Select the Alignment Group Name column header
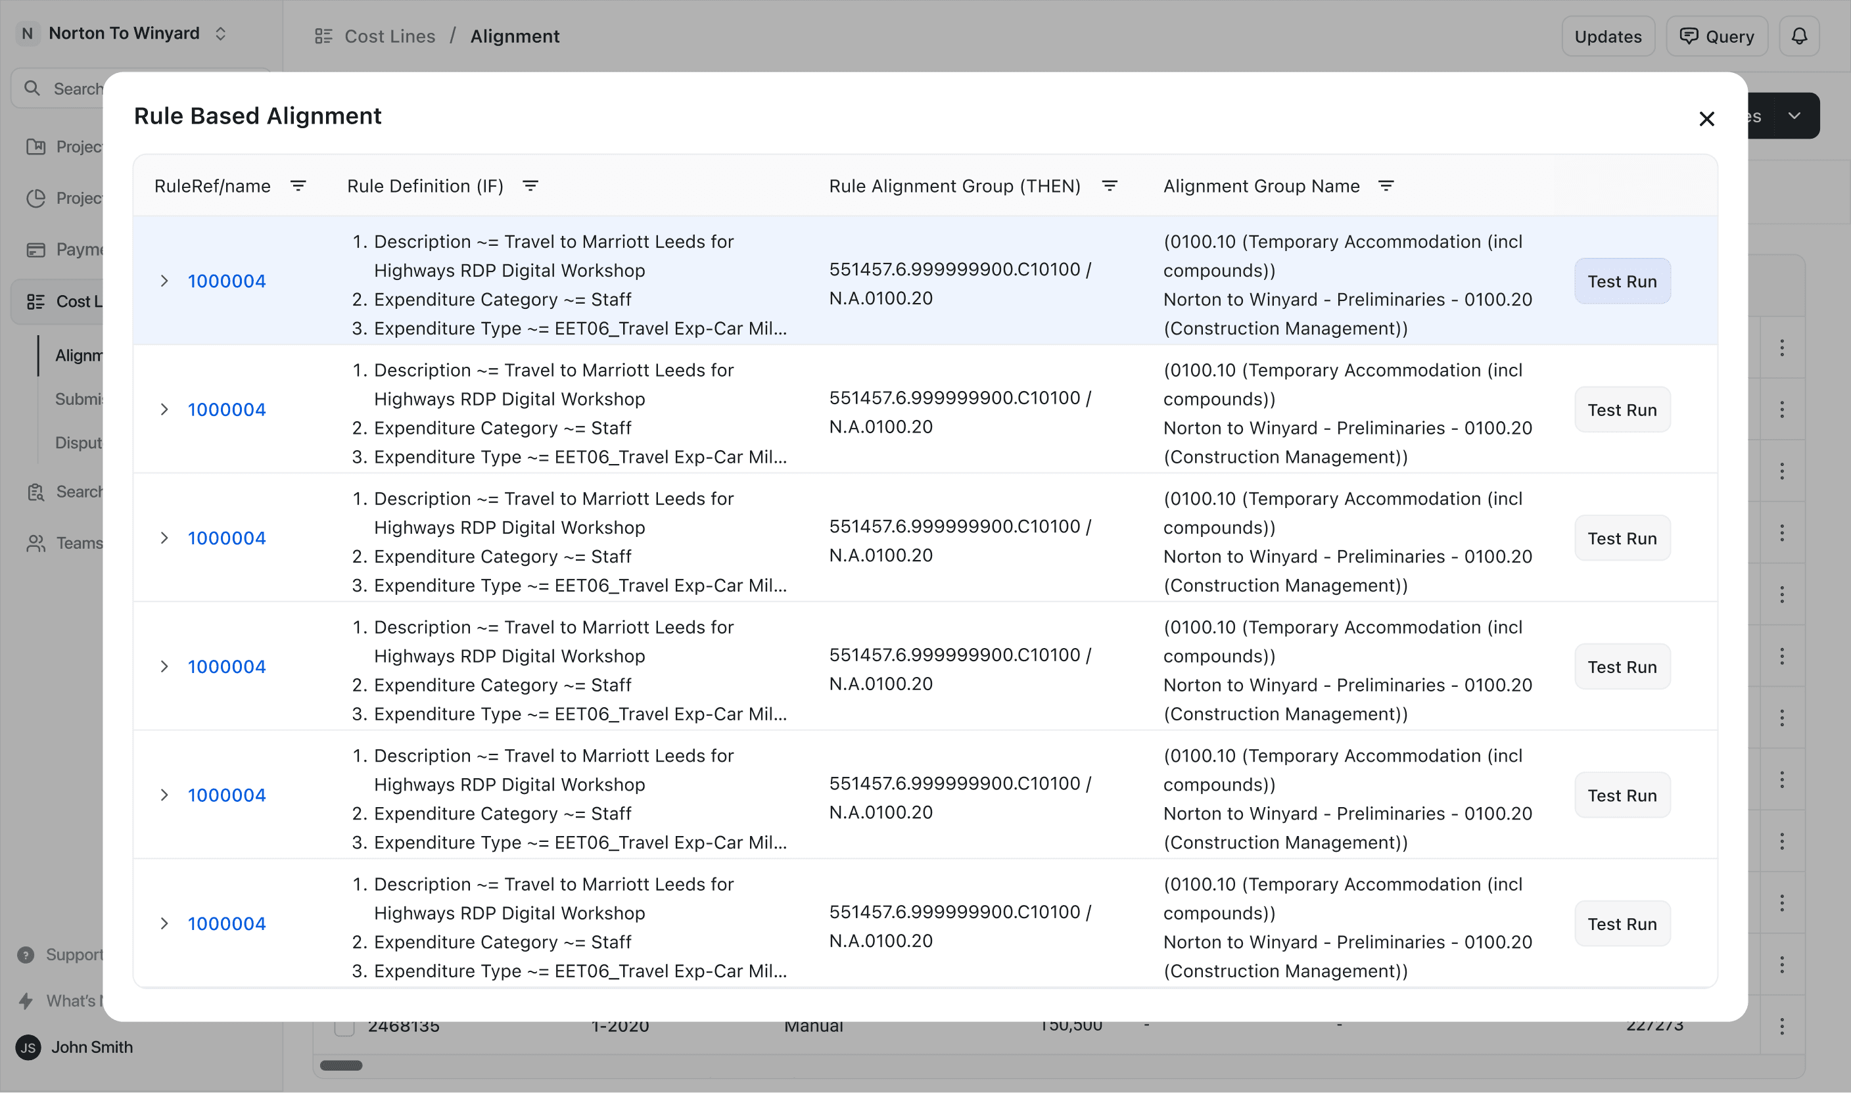The width and height of the screenshot is (1851, 1093). [1261, 185]
